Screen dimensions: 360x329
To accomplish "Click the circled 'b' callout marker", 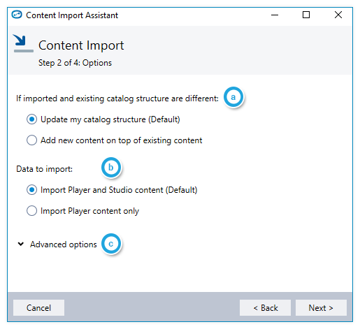I will (x=111, y=168).
